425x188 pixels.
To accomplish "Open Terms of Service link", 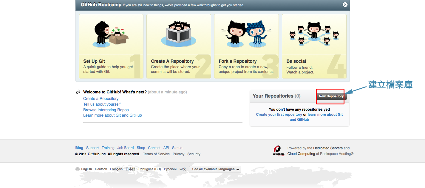I will [156, 154].
